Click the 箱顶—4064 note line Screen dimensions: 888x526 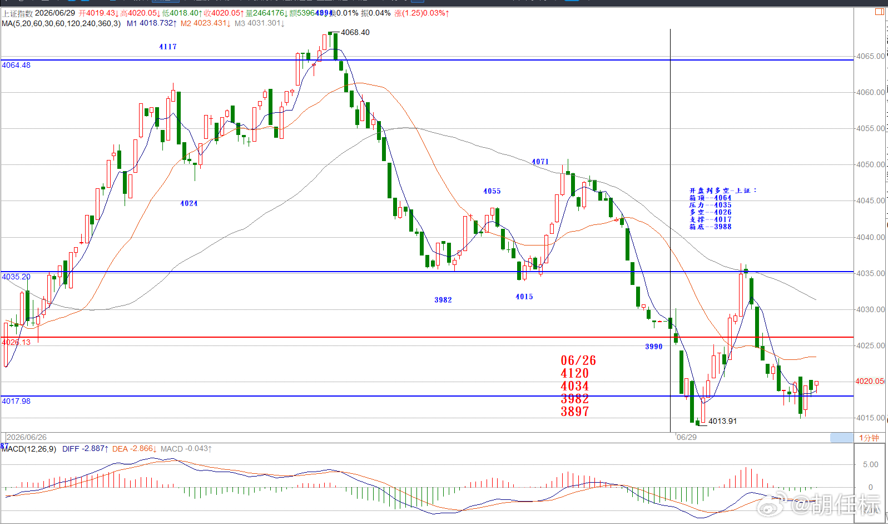tap(711, 198)
